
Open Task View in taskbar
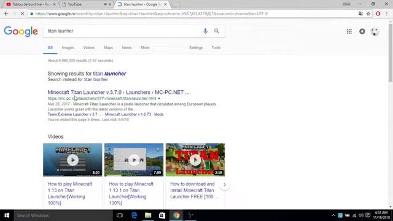coord(120,215)
